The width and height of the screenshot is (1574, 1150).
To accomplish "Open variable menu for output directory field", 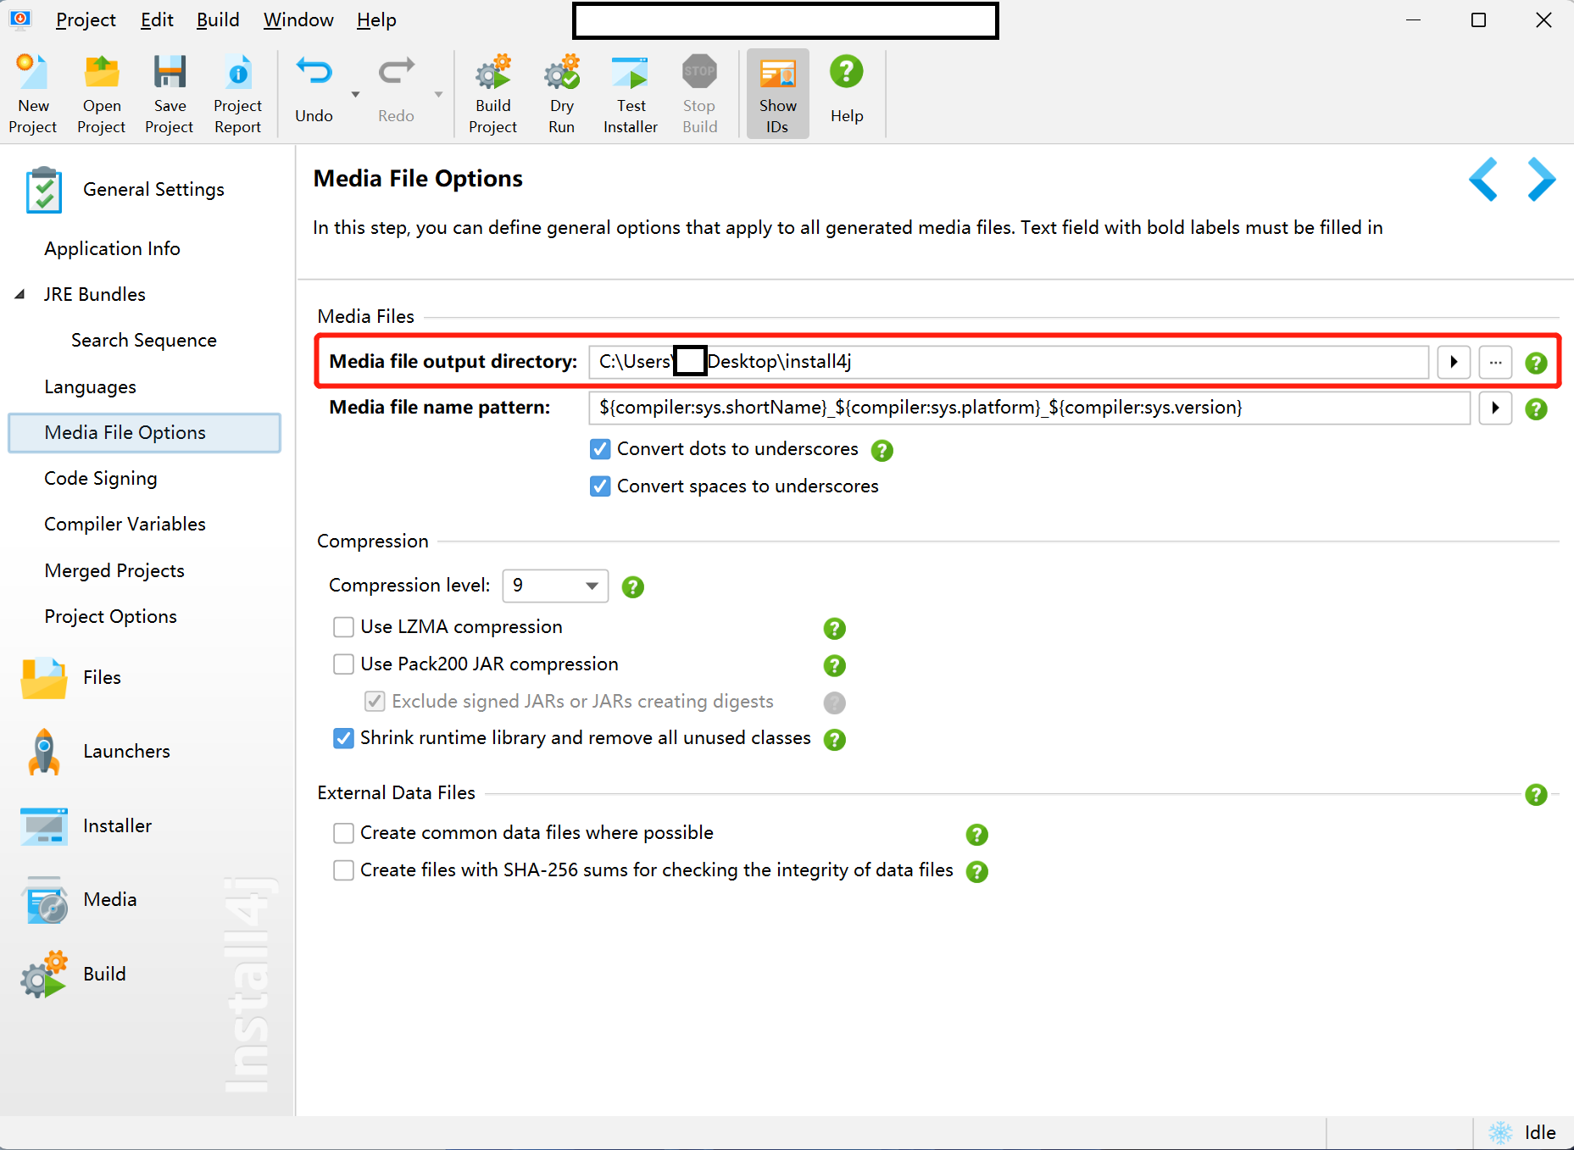I will 1454,362.
